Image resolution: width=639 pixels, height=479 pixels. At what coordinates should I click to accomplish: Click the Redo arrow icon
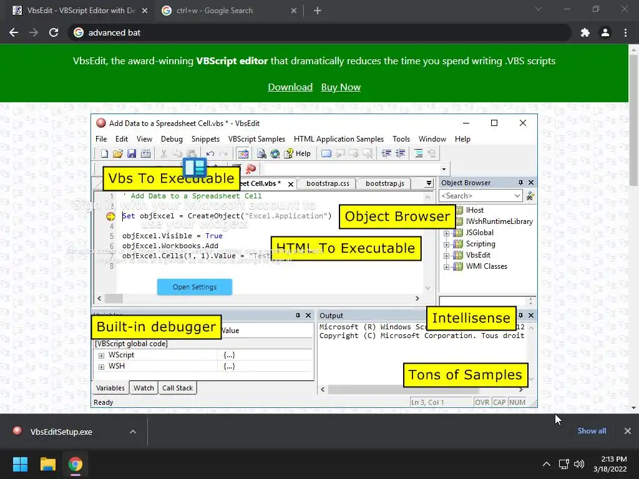[223, 153]
